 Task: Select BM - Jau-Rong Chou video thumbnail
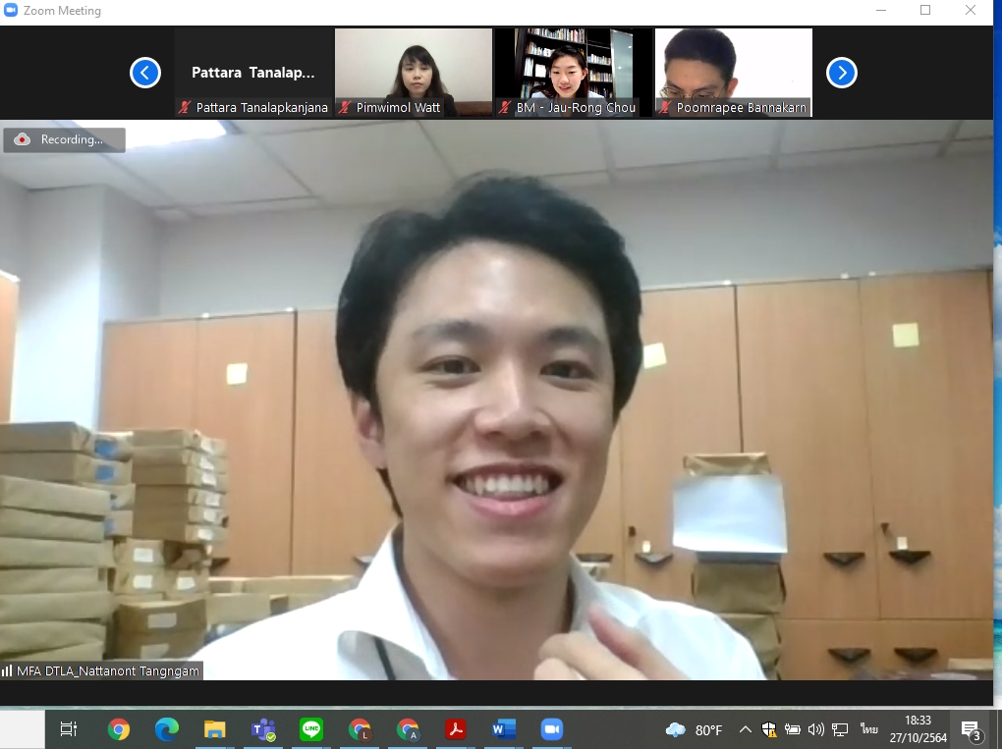point(574,73)
